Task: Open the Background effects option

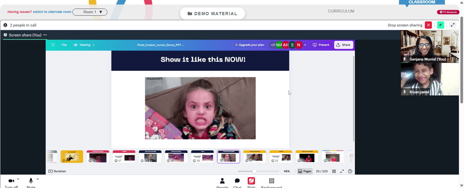Action: pyautogui.click(x=271, y=182)
